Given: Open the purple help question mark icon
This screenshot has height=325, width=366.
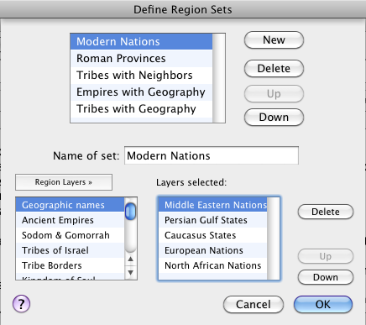Looking at the screenshot, I should pyautogui.click(x=21, y=304).
